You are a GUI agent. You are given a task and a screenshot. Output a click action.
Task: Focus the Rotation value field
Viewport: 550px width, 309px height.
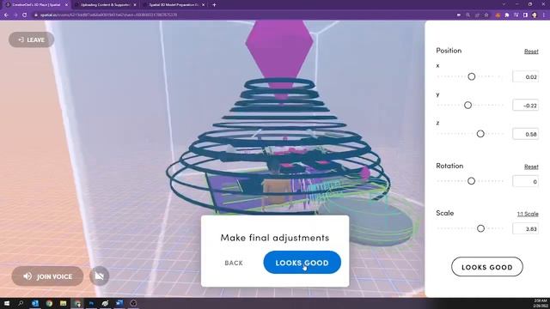pyautogui.click(x=525, y=181)
